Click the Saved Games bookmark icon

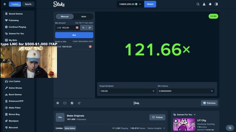(x=6, y=13)
